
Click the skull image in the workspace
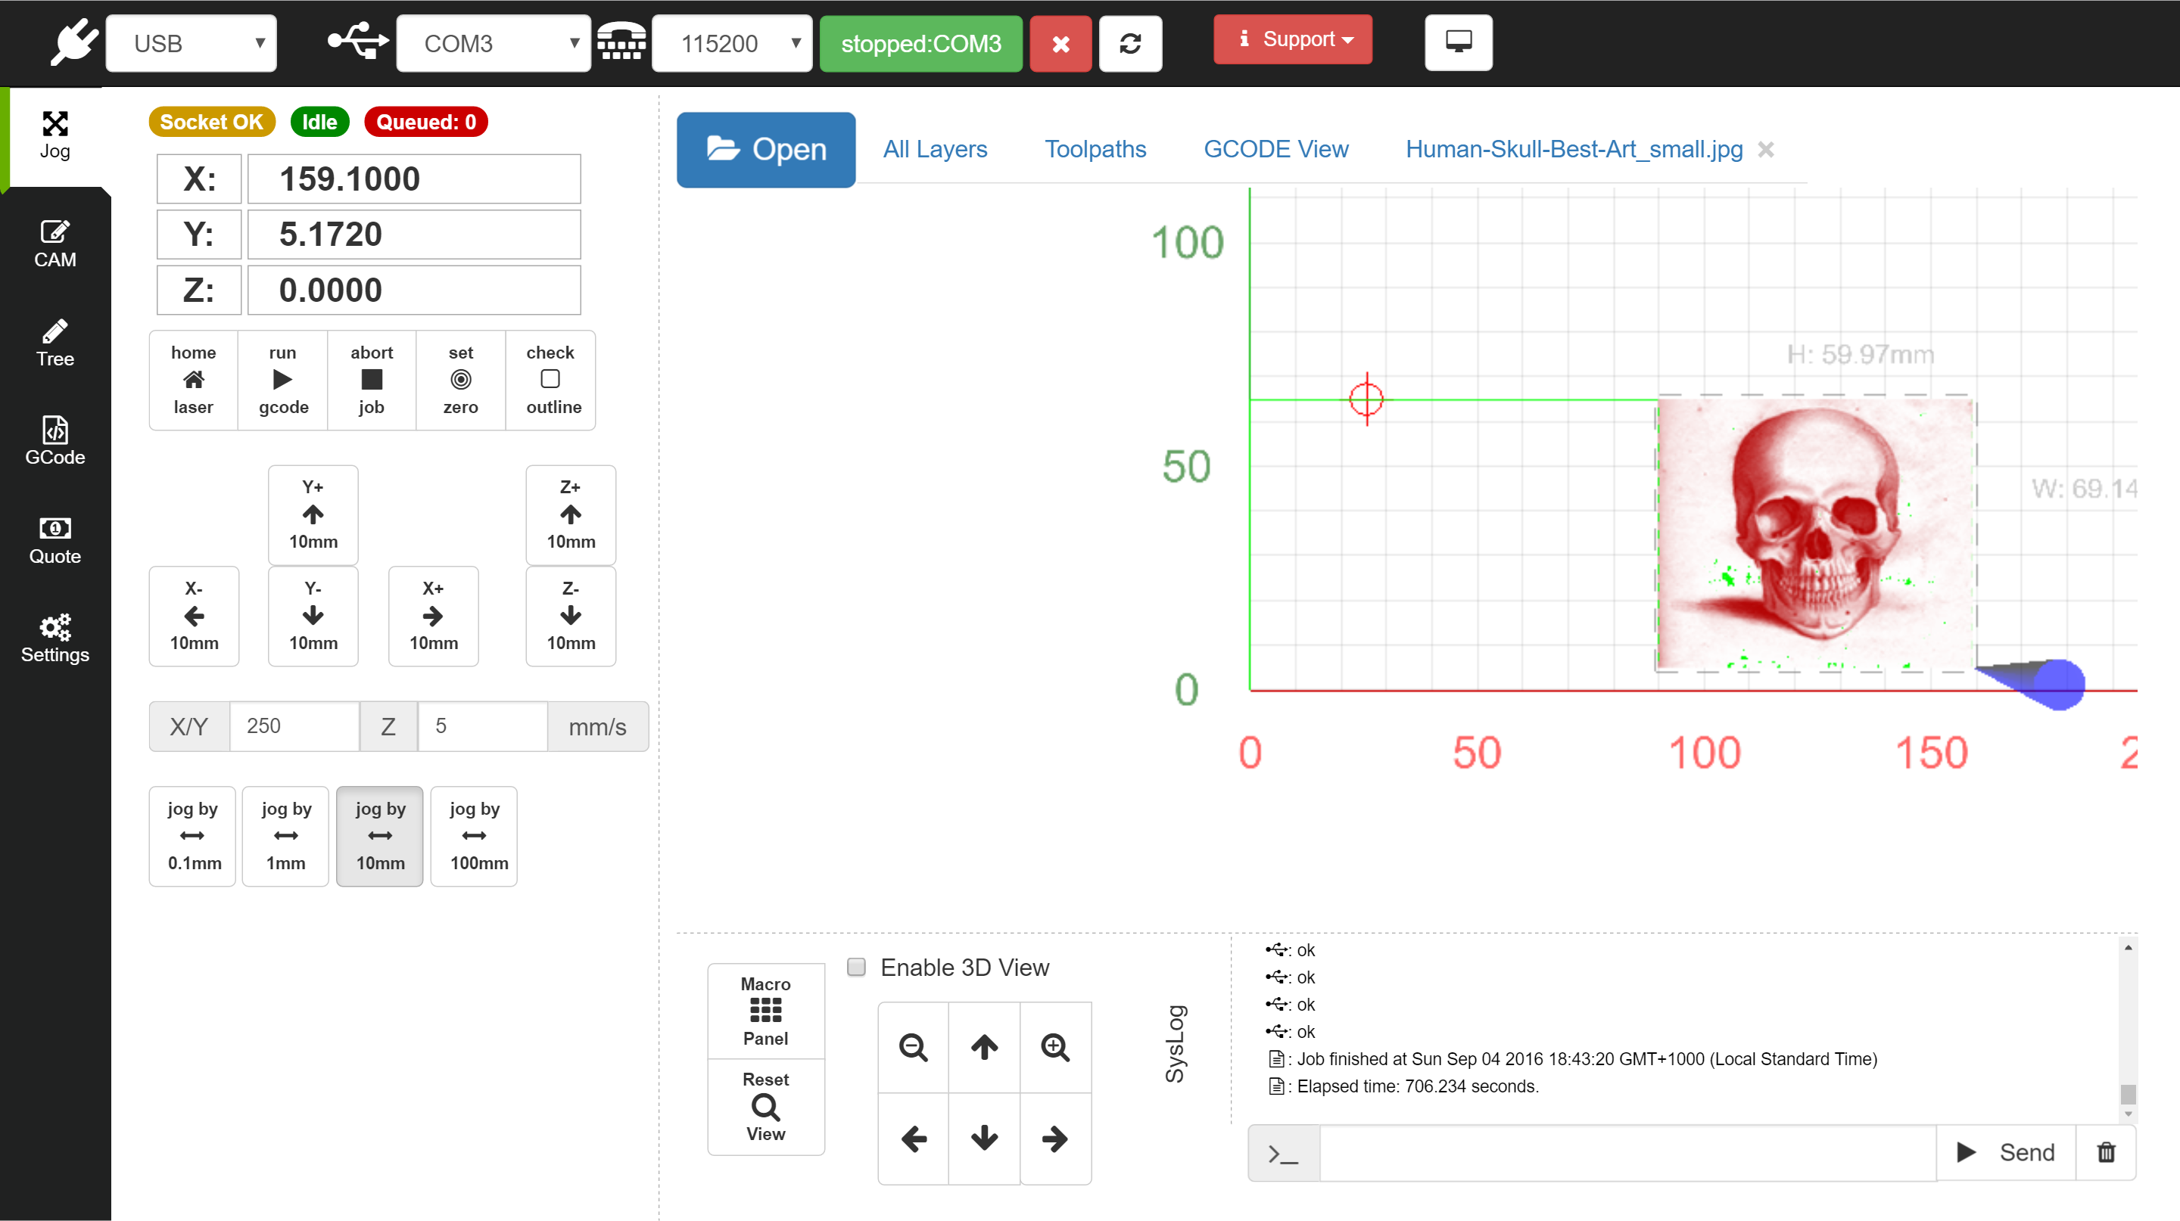[x=1817, y=533]
